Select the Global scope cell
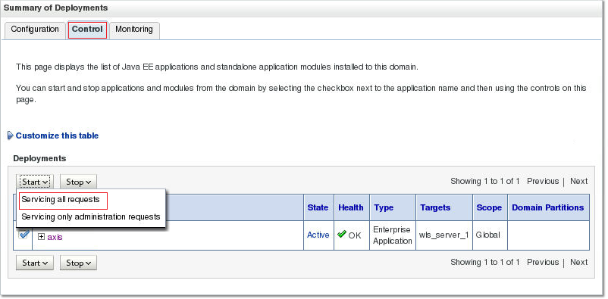Screen dimensions: 608x299 click(x=490, y=235)
